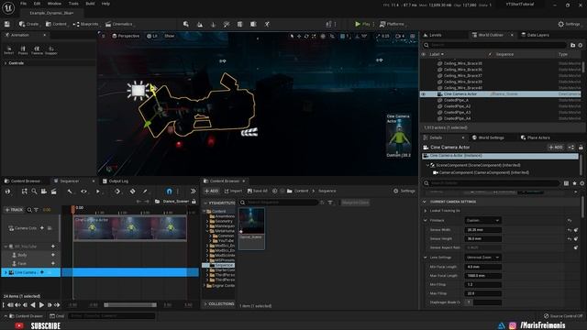Viewport: 587px width, 330px height.
Task: Switch to the Data Layers tab
Action: (x=535, y=35)
